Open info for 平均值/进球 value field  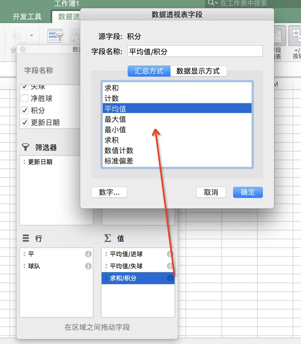click(170, 254)
